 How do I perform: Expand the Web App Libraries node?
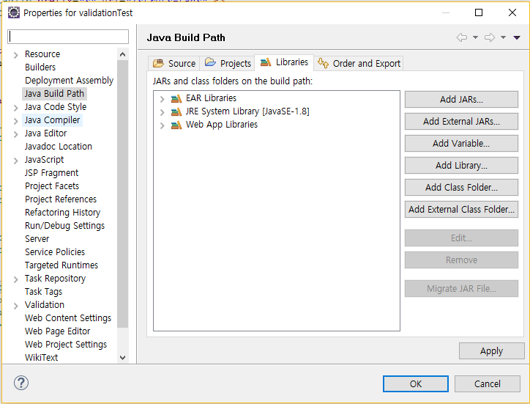[x=163, y=125]
